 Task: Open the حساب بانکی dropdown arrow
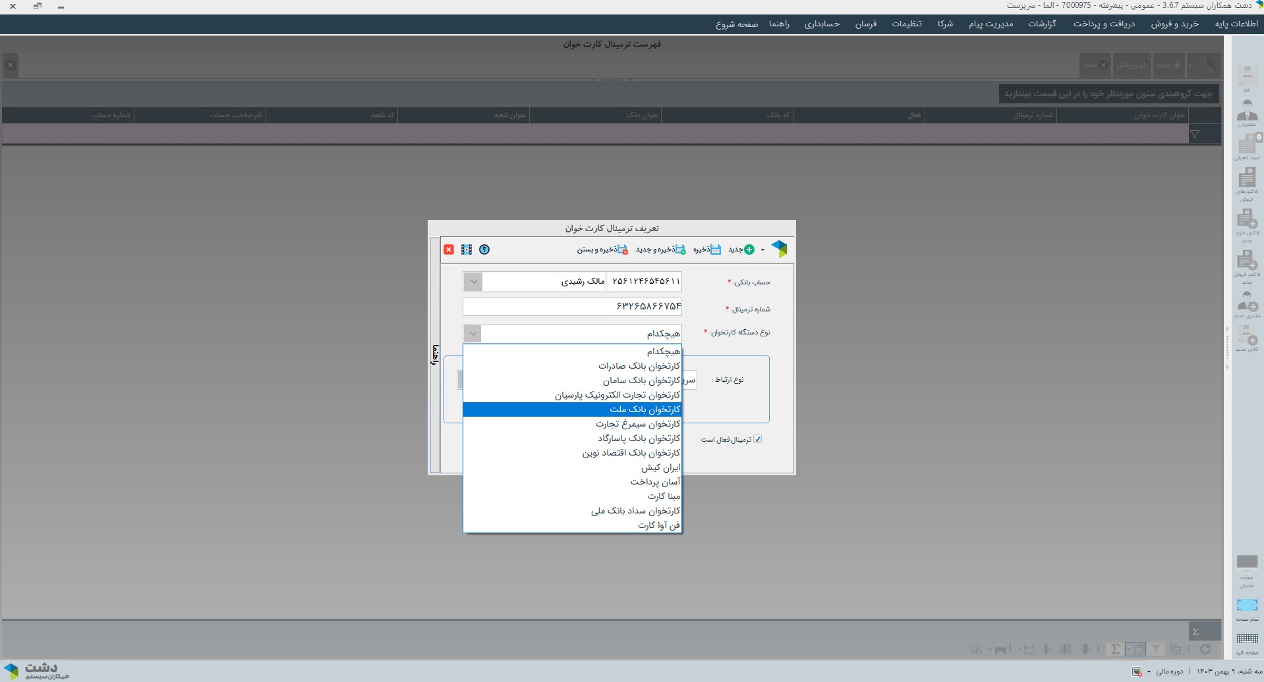point(473,282)
